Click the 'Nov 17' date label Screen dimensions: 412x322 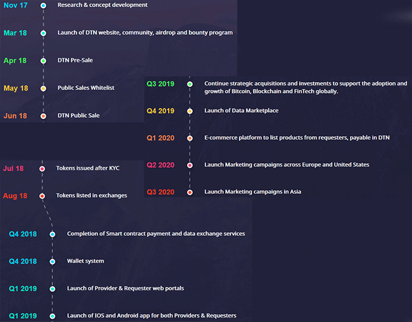pyautogui.click(x=15, y=5)
